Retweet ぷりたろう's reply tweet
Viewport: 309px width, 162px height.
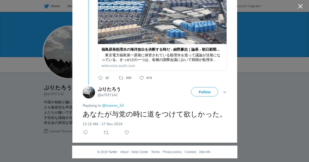coord(106,132)
